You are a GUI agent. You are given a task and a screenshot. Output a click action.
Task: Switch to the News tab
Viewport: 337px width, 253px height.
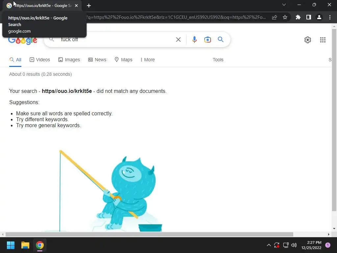click(97, 60)
